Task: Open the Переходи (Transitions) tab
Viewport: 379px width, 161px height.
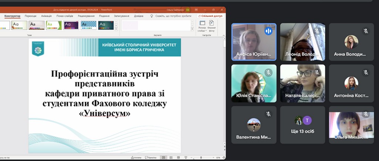Action: (x=30, y=16)
